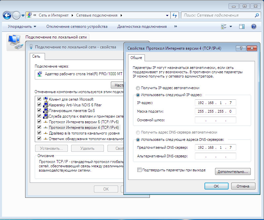Open the Упорядочить menu
The image size is (264, 220).
click(22, 27)
